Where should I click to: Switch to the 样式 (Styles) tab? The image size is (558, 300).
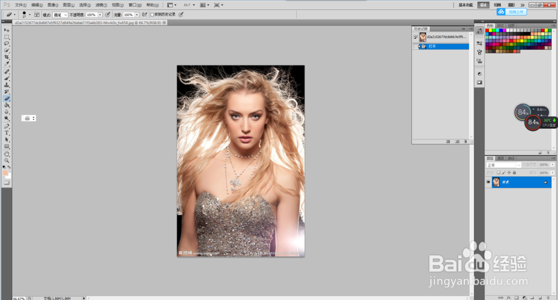(501, 26)
